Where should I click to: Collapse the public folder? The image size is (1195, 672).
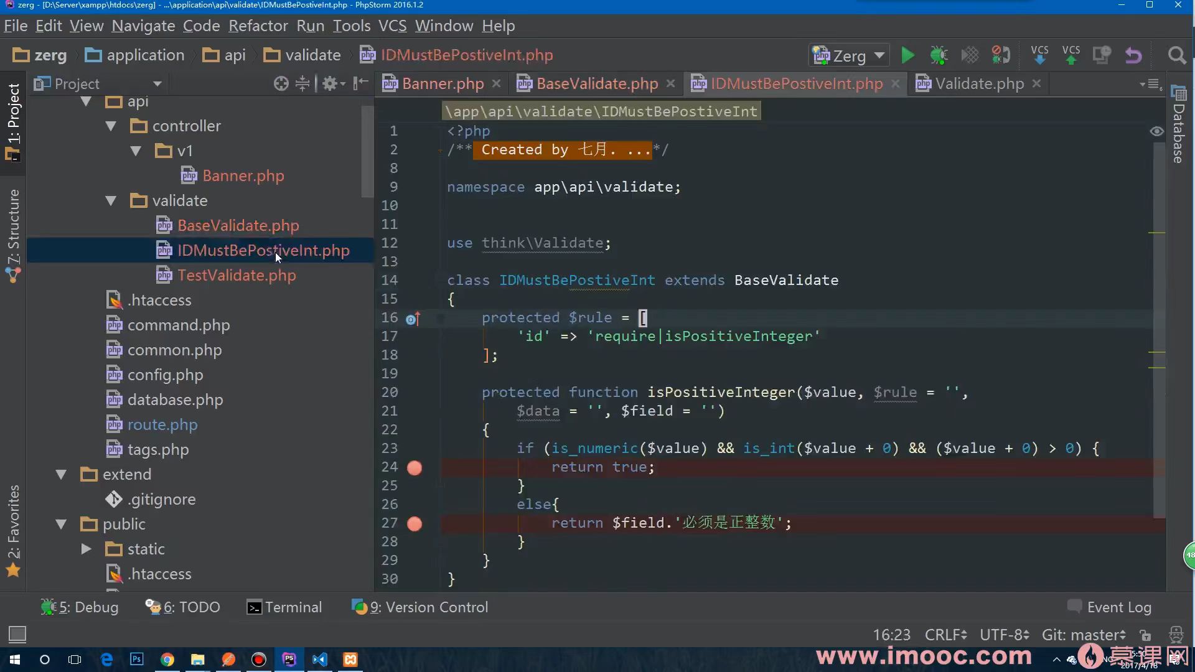point(61,525)
